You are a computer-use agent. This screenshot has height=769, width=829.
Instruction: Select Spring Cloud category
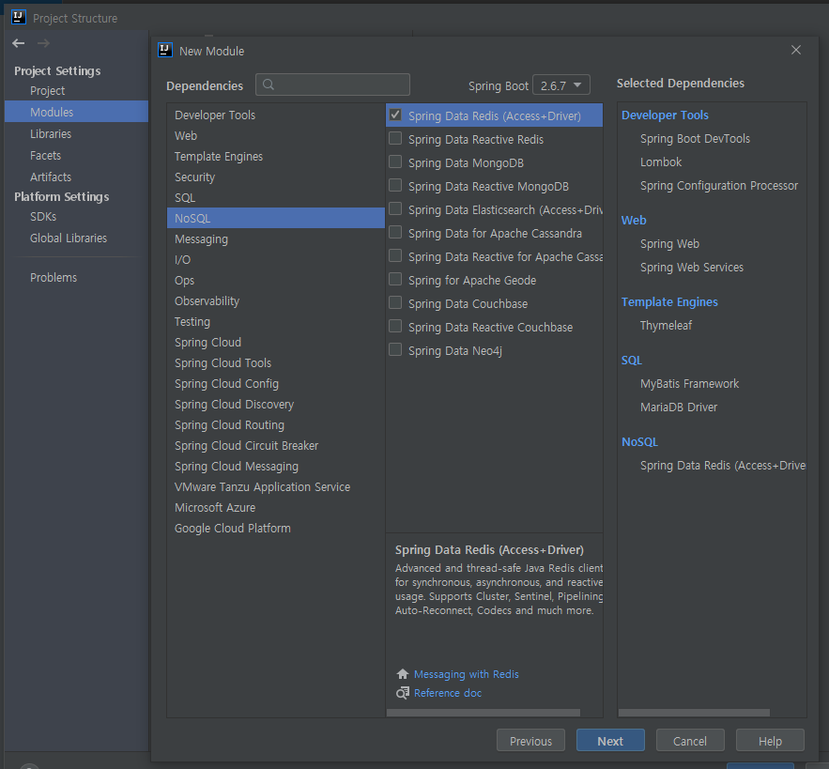tap(275, 342)
